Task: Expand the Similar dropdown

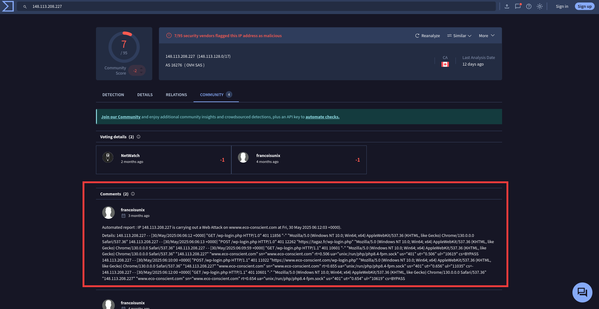Action: coord(459,36)
